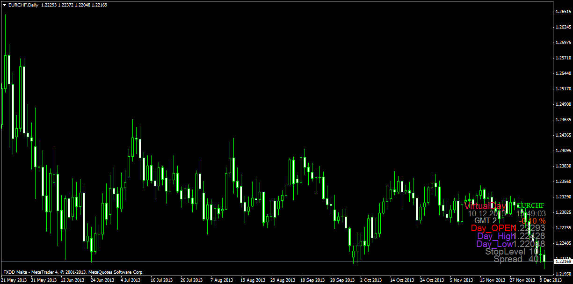Viewport: 573px width, 284px height.
Task: Click the green EURCHF symbol label
Action: point(530,205)
